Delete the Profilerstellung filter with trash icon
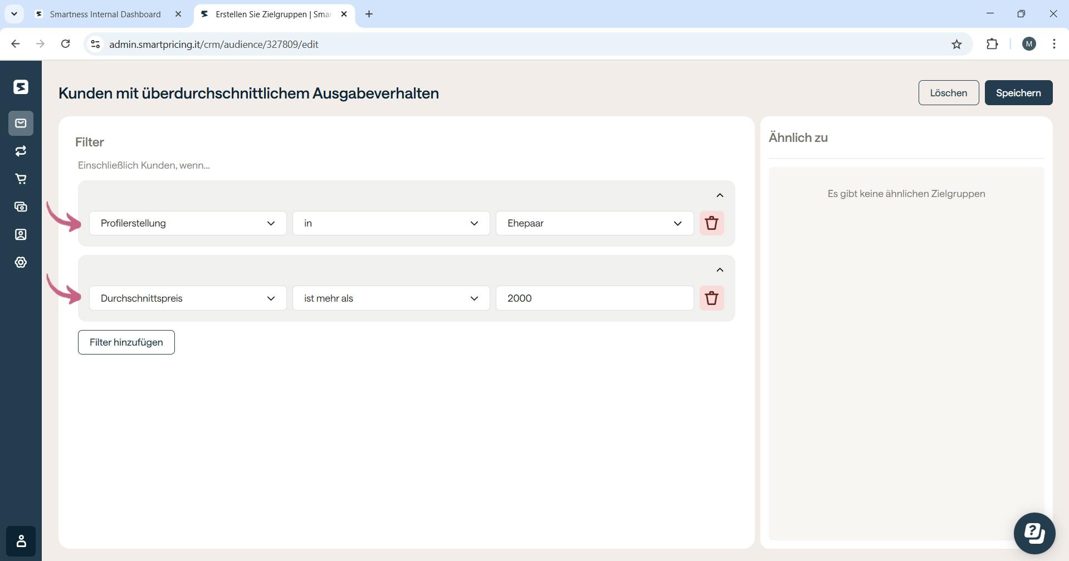 coord(711,223)
